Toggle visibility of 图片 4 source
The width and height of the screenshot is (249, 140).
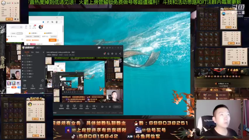[23, 62]
